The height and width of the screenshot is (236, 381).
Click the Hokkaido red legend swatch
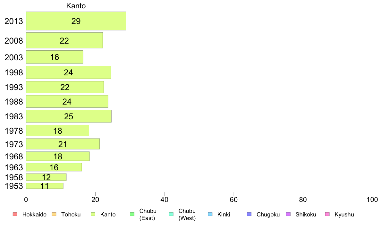click(15, 214)
